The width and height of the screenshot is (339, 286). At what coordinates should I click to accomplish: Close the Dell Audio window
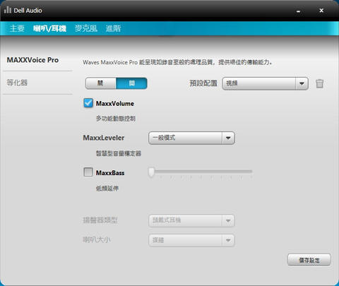[321, 11]
